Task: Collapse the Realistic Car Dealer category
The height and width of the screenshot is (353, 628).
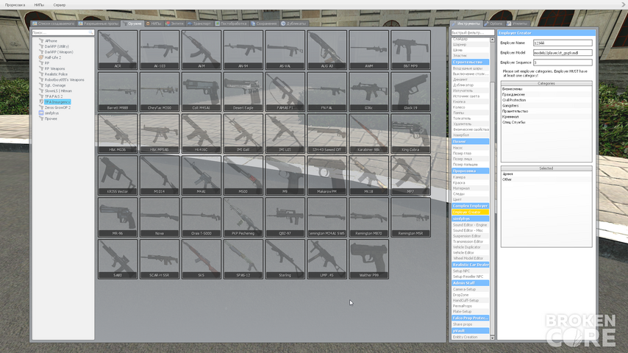Action: (x=470, y=265)
